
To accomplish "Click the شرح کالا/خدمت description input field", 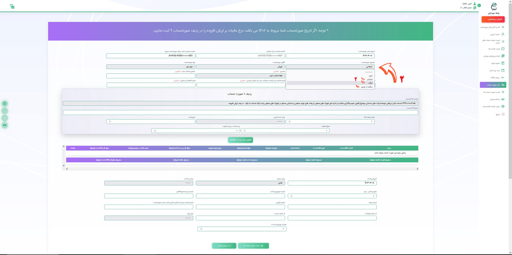I will point(240,112).
